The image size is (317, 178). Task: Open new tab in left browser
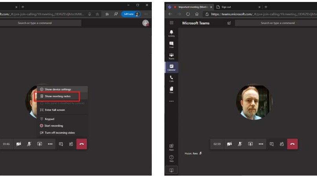point(23,7)
